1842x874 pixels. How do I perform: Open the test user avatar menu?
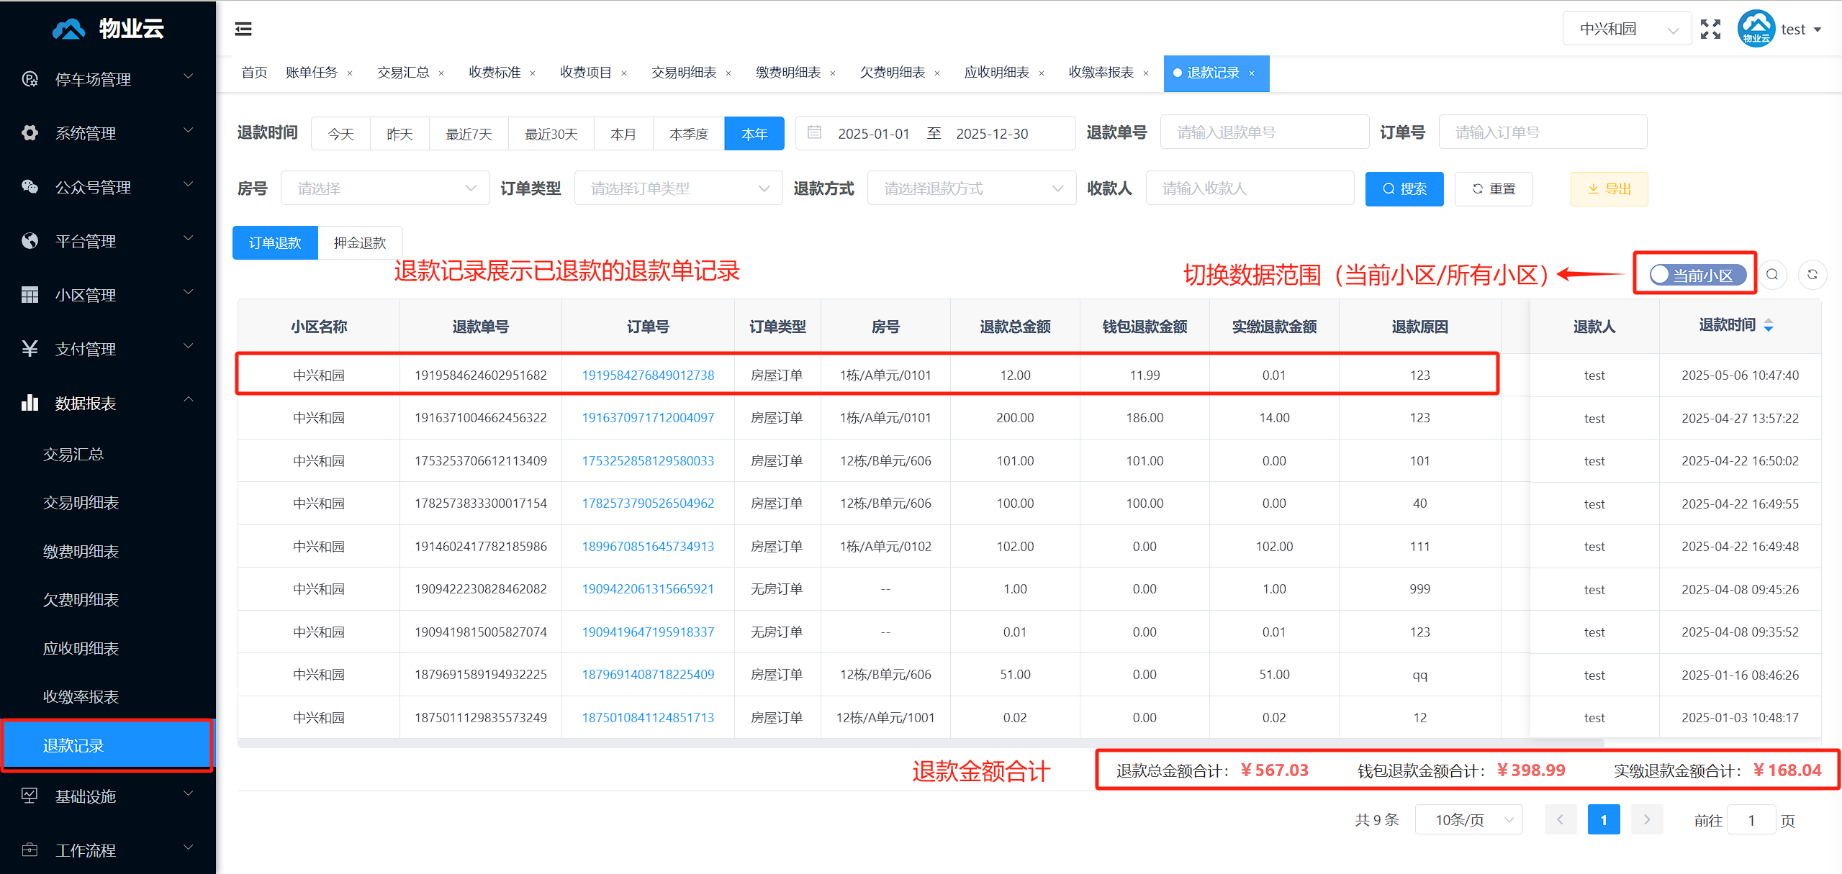coord(1779,29)
